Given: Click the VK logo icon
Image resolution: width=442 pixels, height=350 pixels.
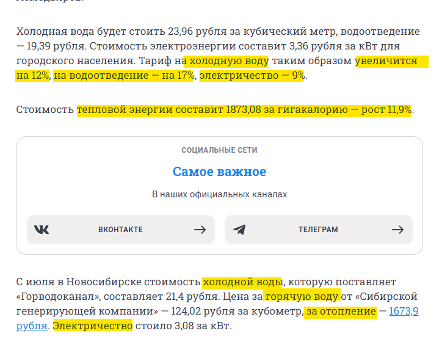Looking at the screenshot, I should [x=42, y=230].
